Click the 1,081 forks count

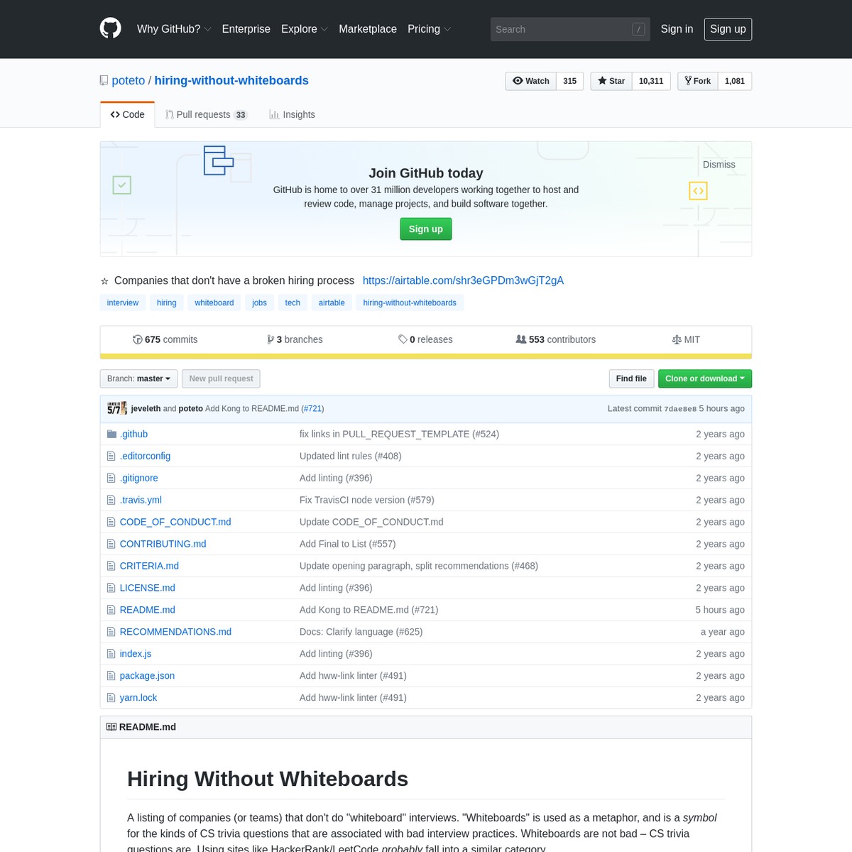tap(735, 81)
